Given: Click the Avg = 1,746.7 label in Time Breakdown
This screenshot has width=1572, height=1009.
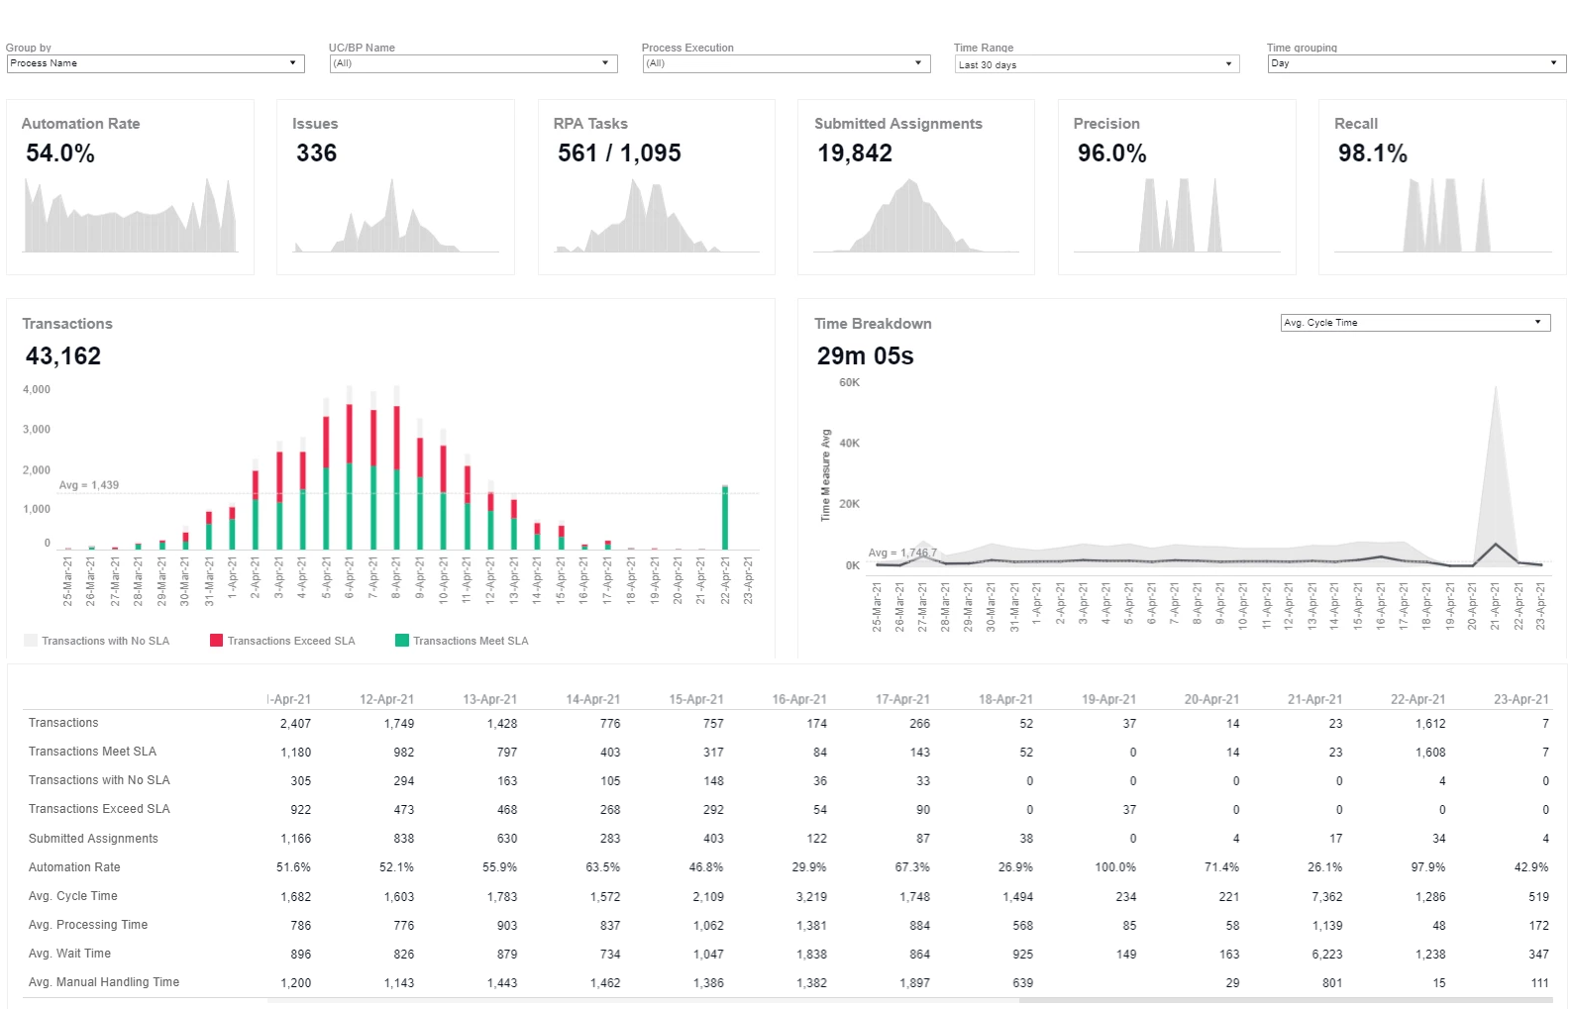Looking at the screenshot, I should click(x=902, y=553).
